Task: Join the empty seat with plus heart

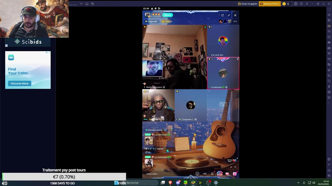Action: coord(223,105)
